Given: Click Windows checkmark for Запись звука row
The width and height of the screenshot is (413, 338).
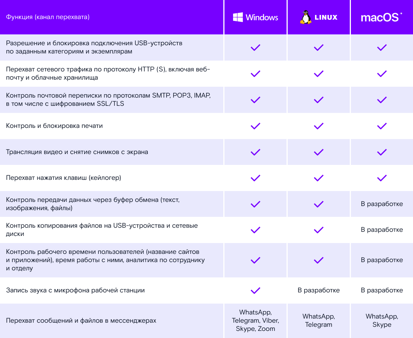Looking at the screenshot, I should click(x=255, y=291).
